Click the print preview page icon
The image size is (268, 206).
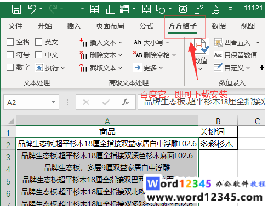pyautogui.click(x=215, y=9)
